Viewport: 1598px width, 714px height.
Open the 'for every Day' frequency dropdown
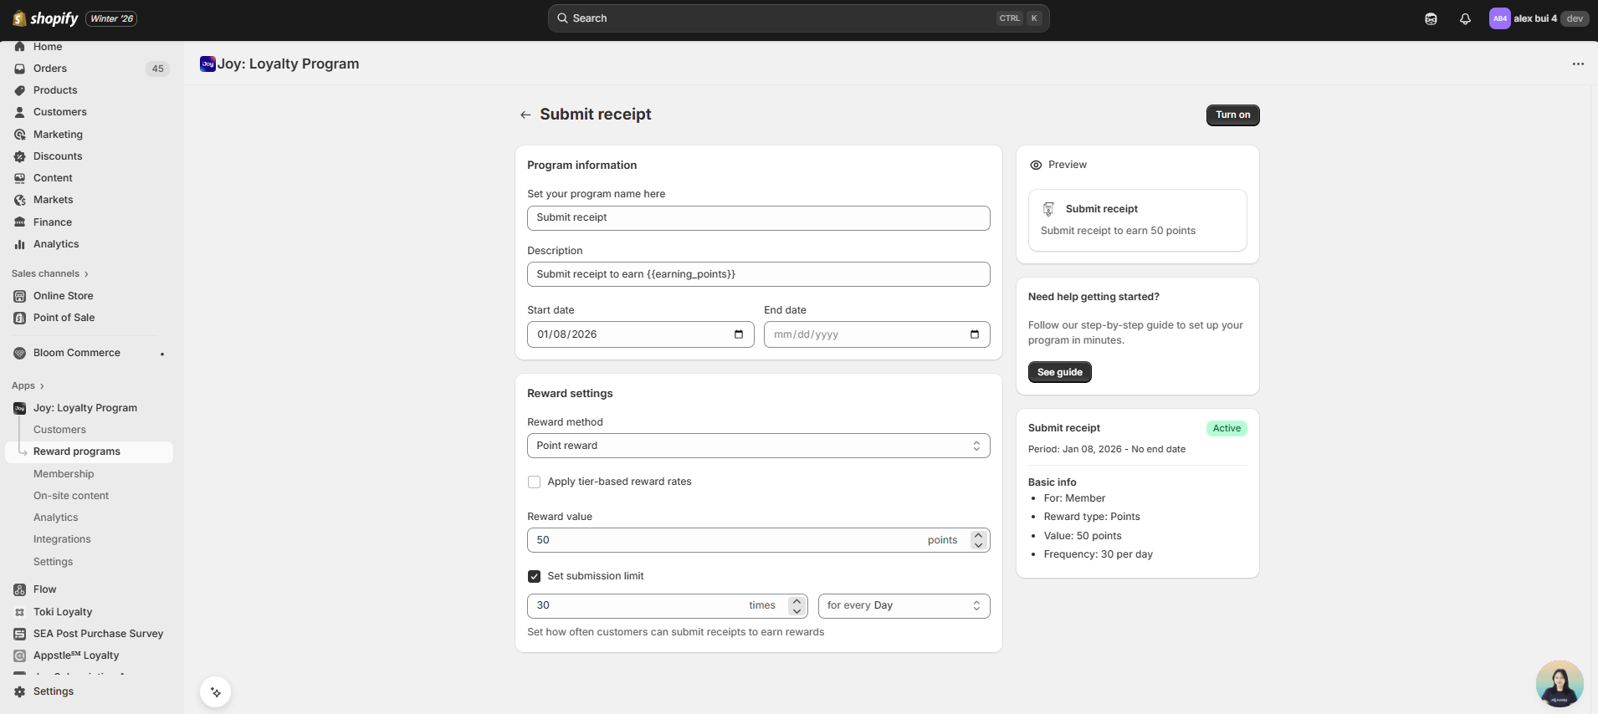point(904,606)
